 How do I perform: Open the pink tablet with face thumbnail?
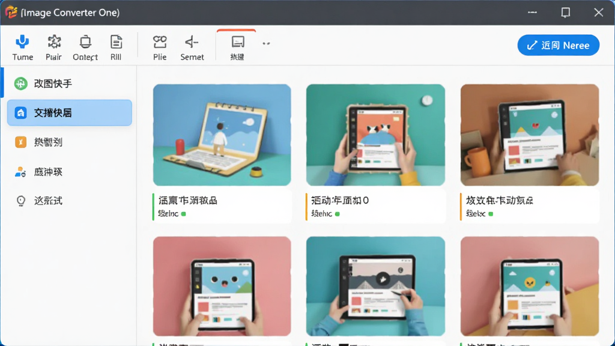tap(222, 287)
